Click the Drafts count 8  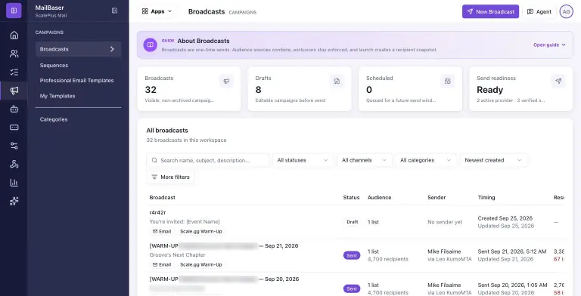258,90
